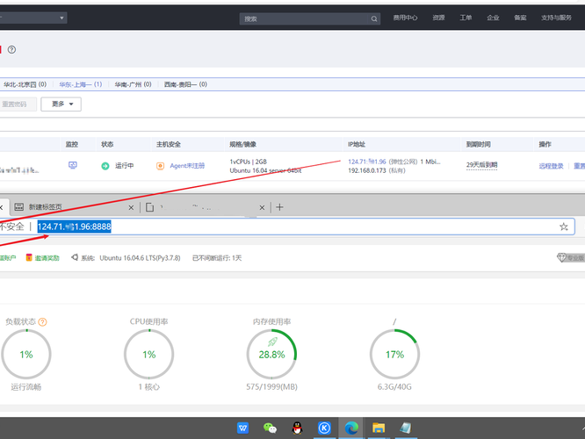The width and height of the screenshot is (585, 439).
Task: Open the notepad-like app on taskbar
Action: point(405,428)
